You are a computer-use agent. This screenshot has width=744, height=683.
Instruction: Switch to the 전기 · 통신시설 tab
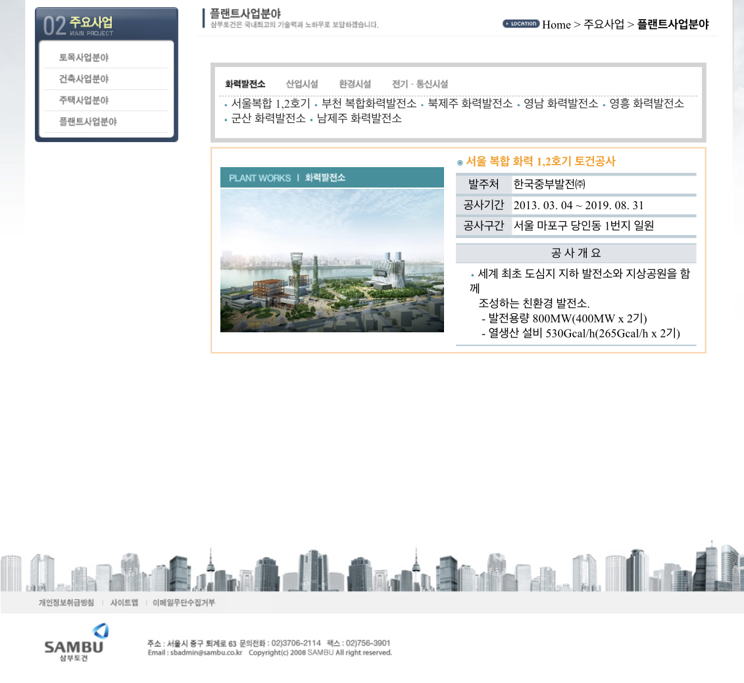point(420,84)
